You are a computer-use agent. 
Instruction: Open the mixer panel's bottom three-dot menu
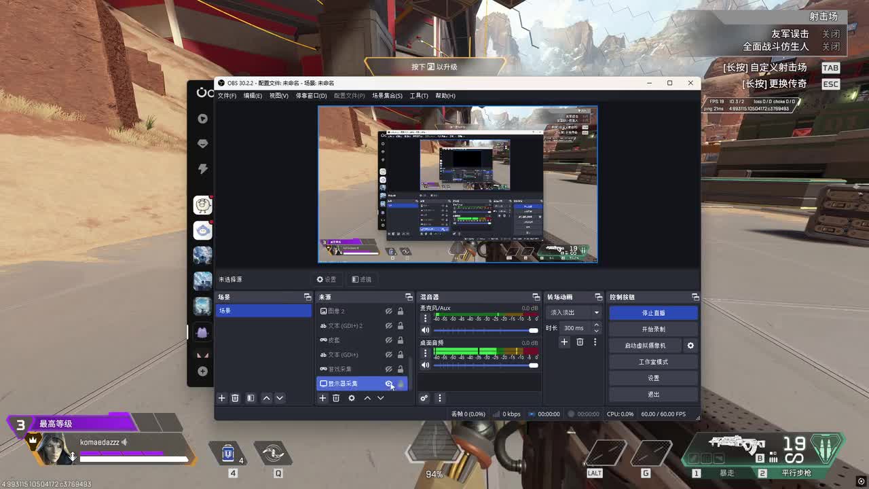(439, 398)
